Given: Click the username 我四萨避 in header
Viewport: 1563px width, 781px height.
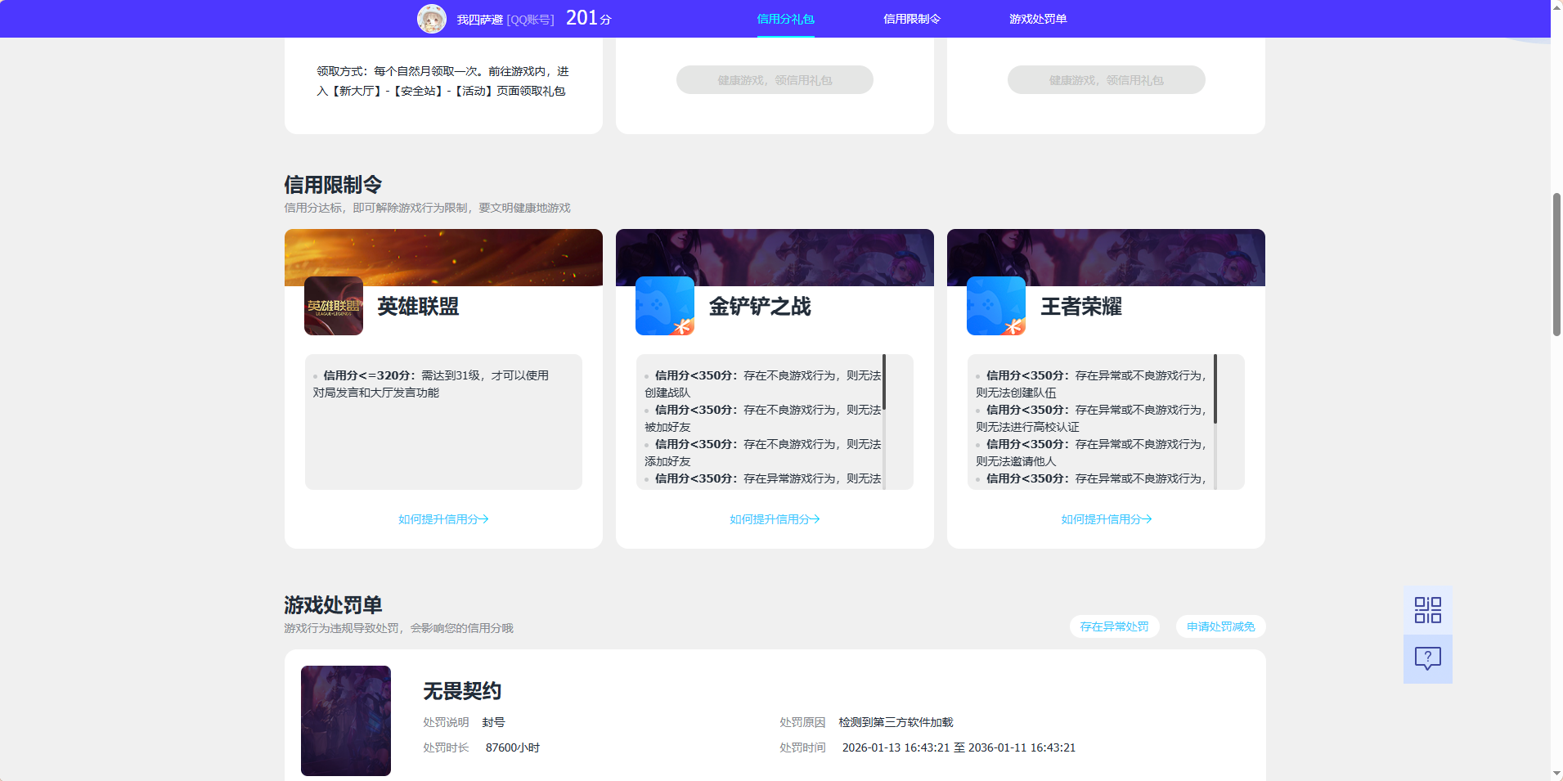Looking at the screenshot, I should (479, 20).
